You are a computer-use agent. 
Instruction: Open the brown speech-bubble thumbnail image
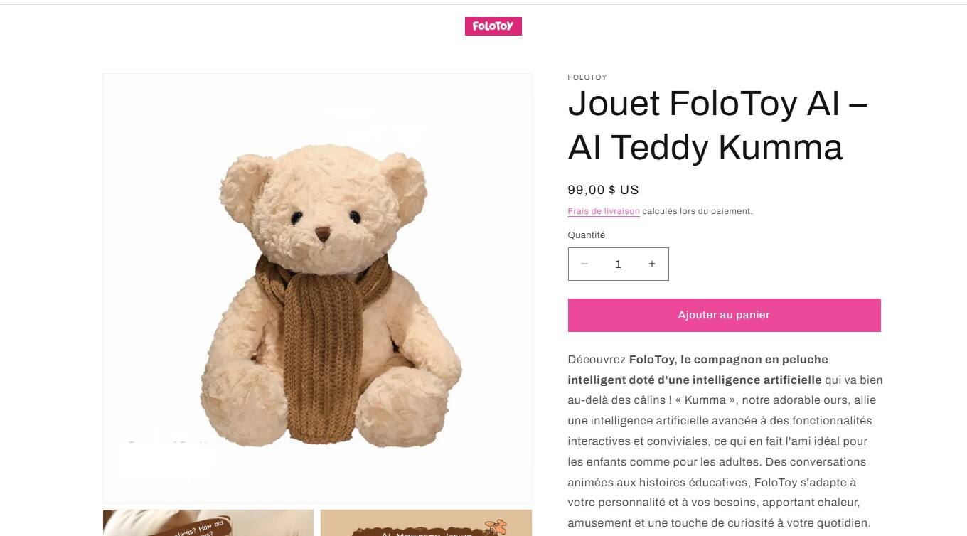pos(208,522)
